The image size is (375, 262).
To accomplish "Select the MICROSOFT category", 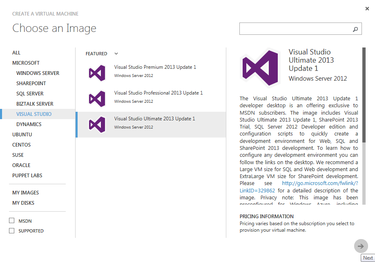I will pos(26,63).
